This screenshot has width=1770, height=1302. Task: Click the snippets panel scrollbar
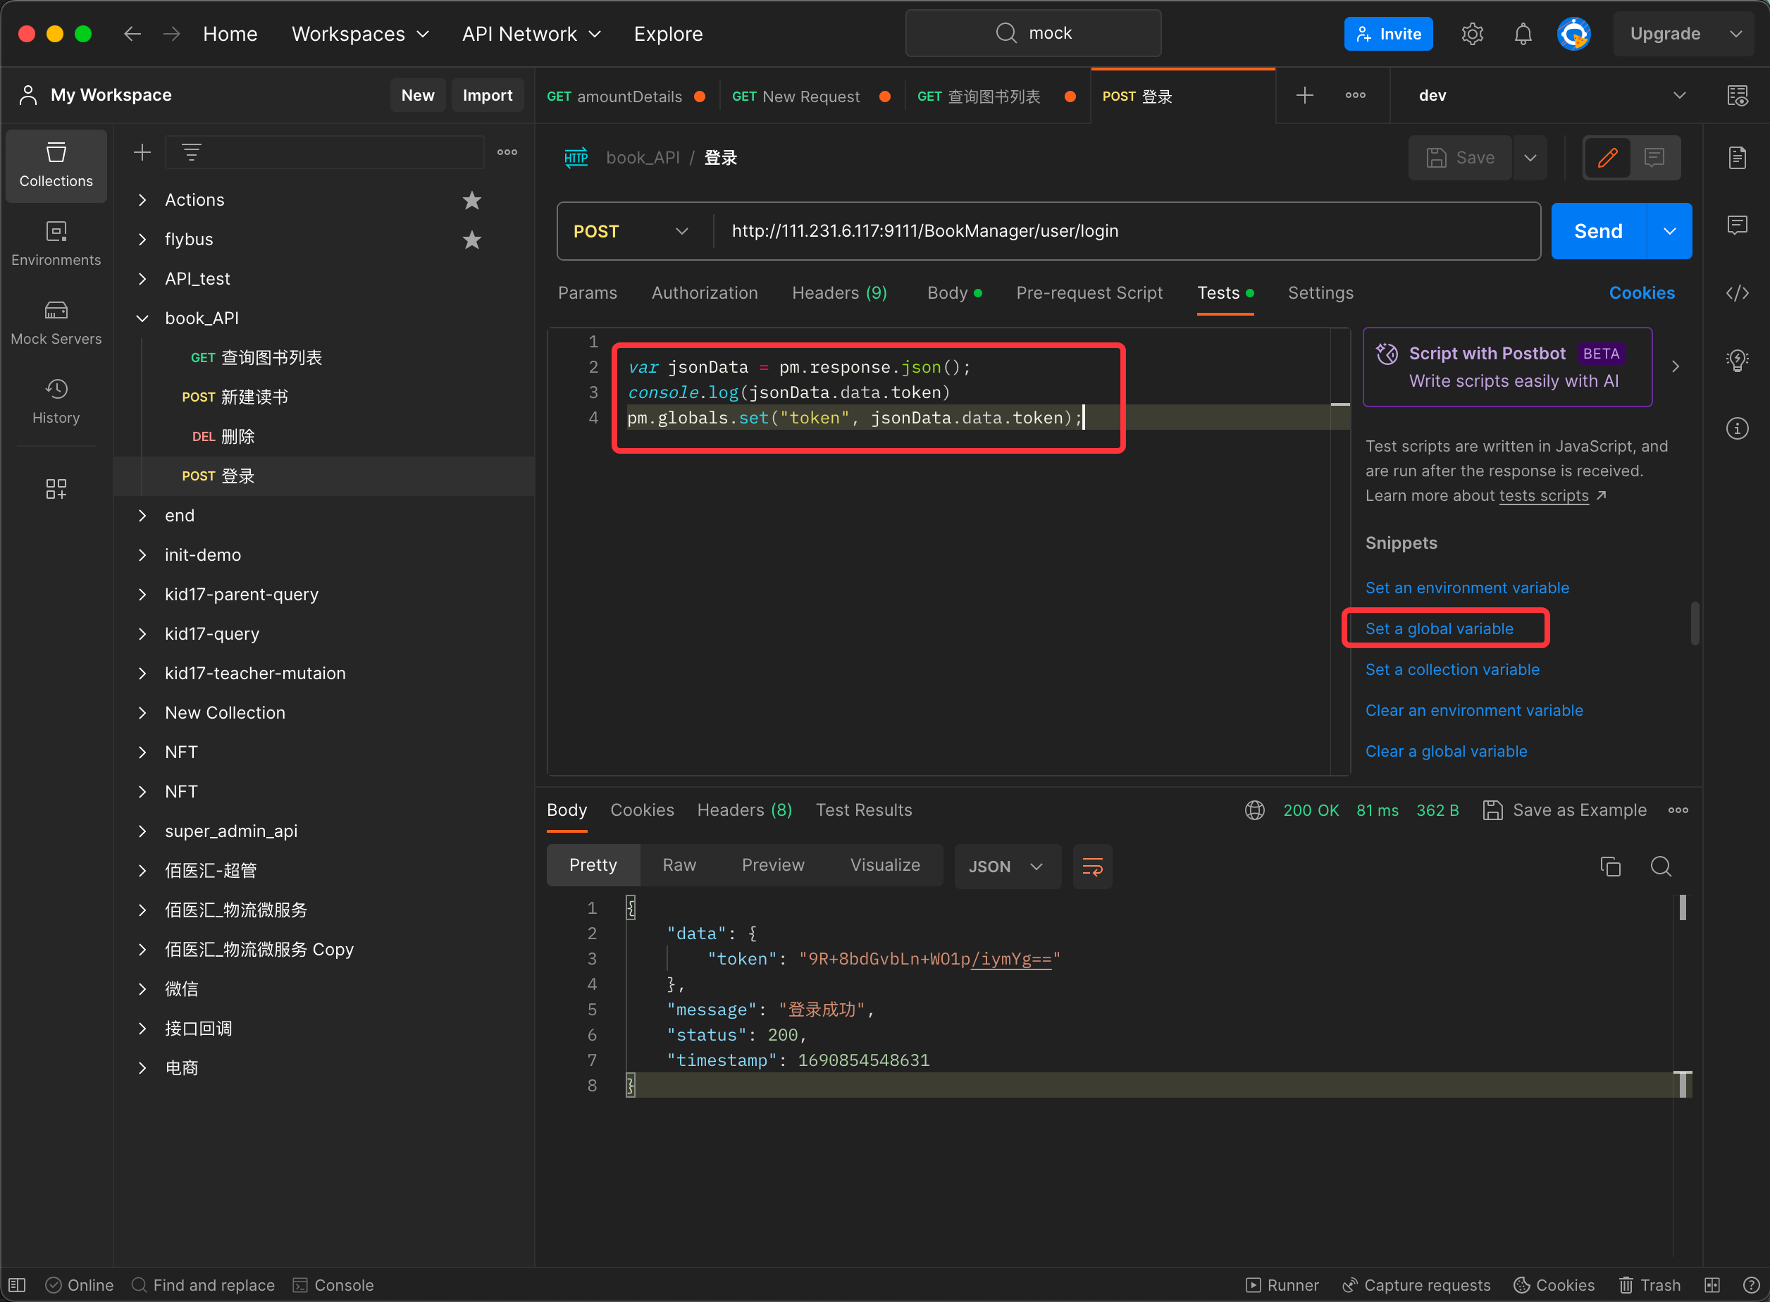[x=1695, y=623]
